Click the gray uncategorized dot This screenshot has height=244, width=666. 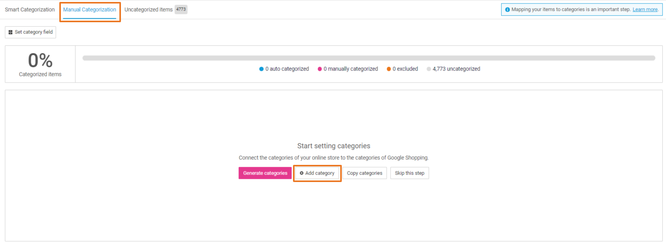coord(429,69)
